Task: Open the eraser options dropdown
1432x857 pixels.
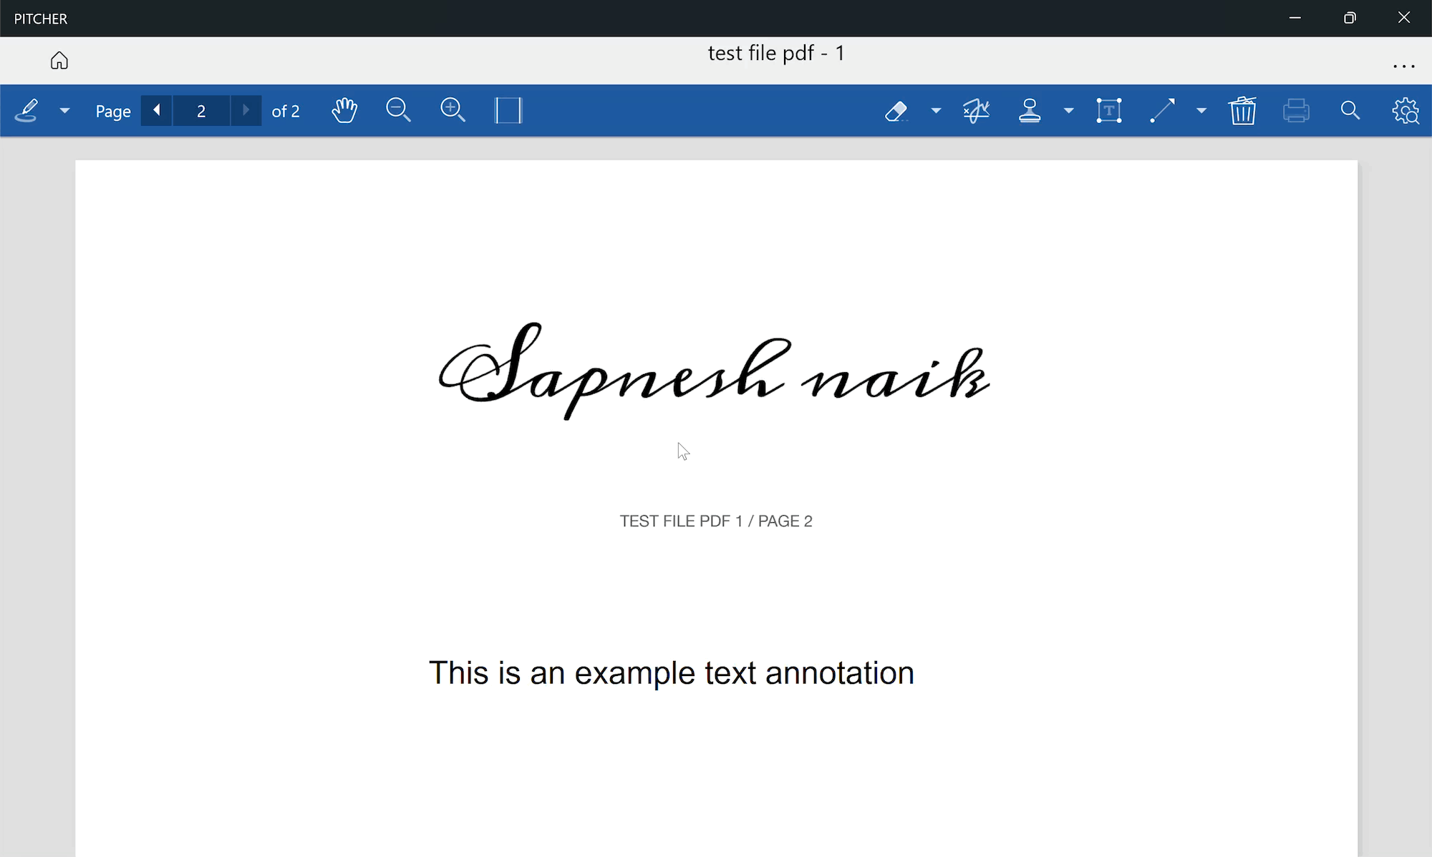Action: point(936,111)
